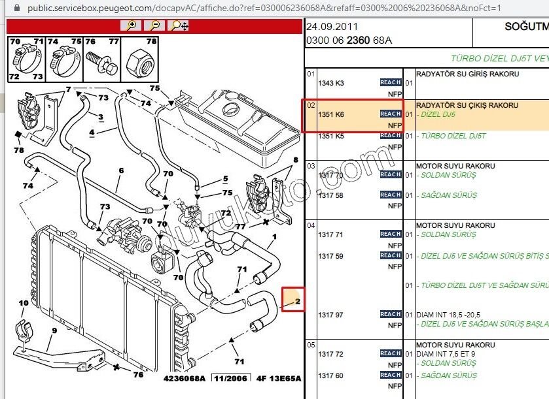Click the boxed date '11/2006'
The image size is (549, 399).
pos(231,378)
